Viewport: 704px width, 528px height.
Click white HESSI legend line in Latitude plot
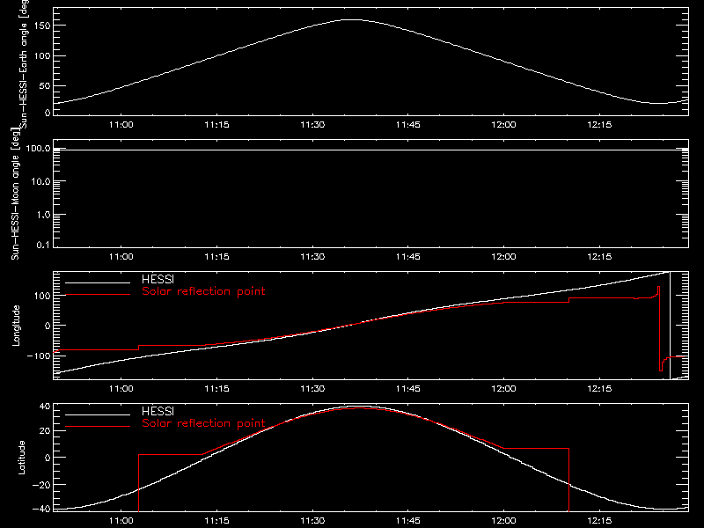click(98, 414)
